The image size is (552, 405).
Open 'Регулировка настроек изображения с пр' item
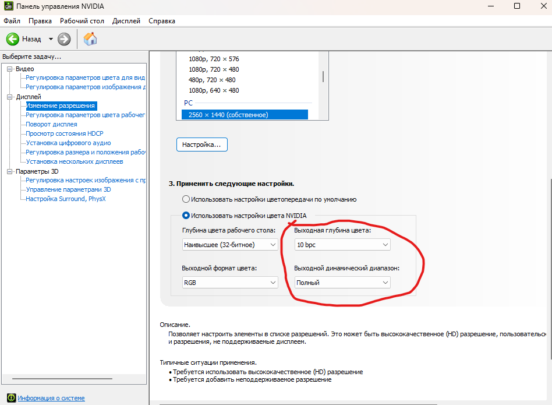point(85,180)
